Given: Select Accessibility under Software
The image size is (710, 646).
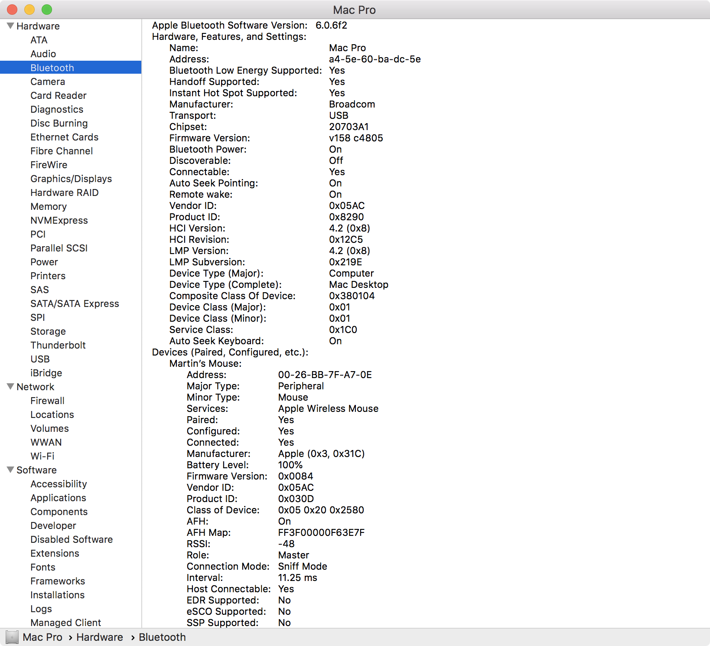Looking at the screenshot, I should (59, 484).
